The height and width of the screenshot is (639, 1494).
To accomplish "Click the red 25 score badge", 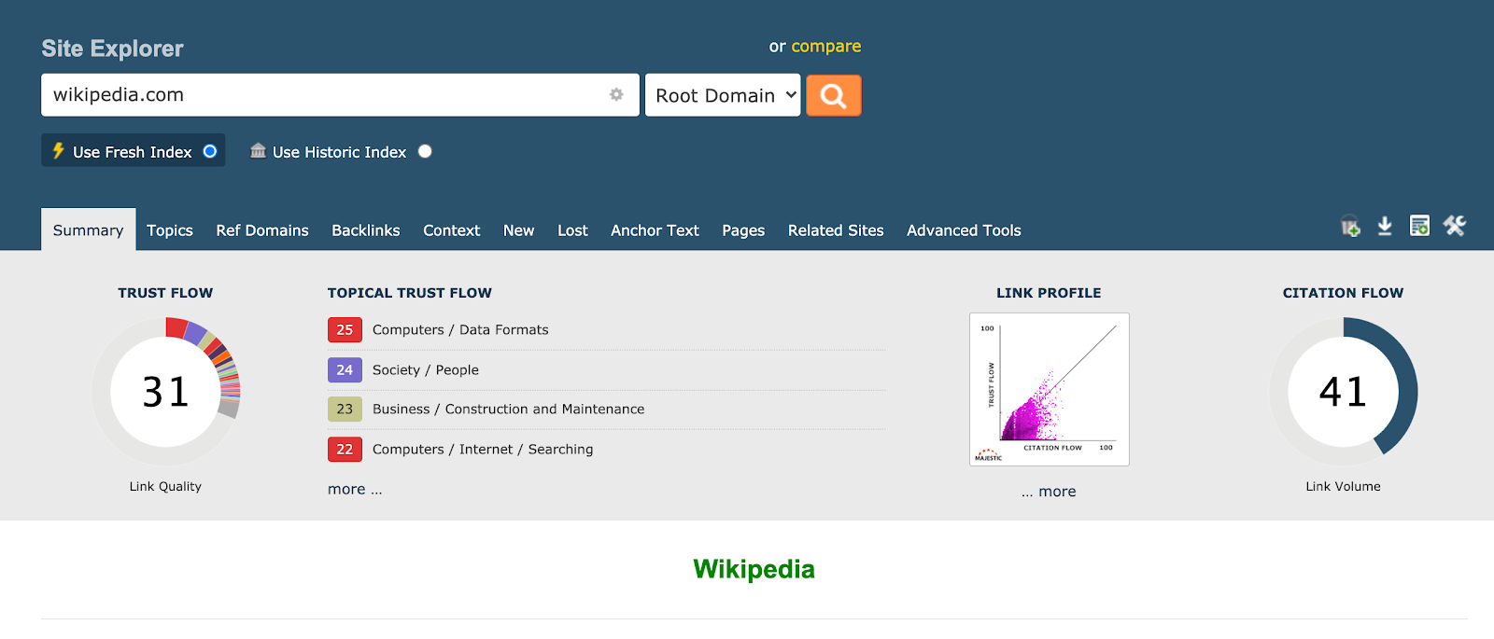I will click(345, 329).
